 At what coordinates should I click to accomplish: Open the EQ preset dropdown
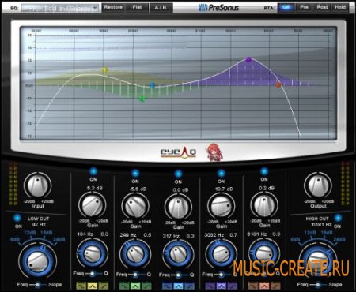point(60,9)
